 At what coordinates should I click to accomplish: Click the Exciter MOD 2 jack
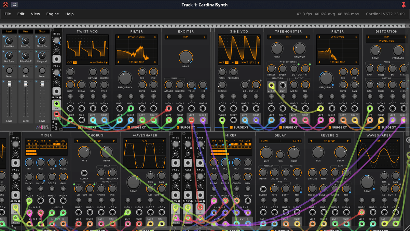[x=180, y=109]
